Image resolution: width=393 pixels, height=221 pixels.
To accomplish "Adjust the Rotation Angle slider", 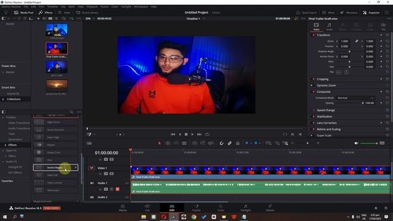I will click(349, 52).
